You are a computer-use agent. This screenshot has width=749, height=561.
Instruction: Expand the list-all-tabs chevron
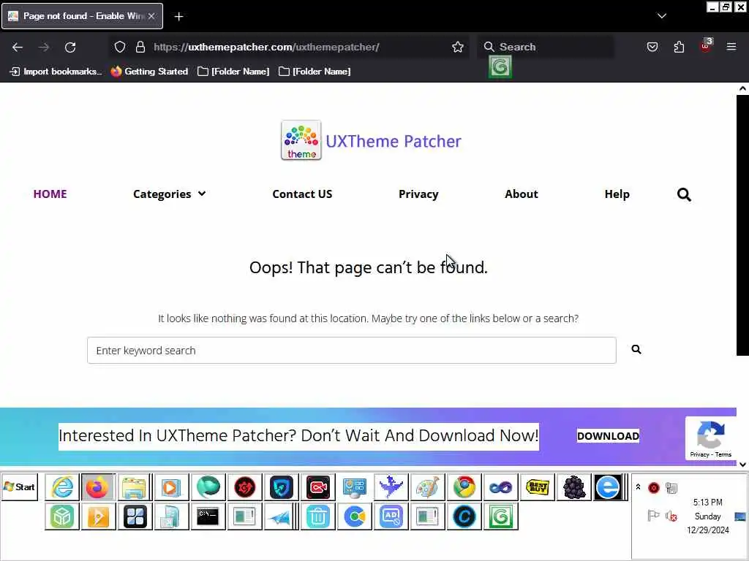(x=661, y=16)
